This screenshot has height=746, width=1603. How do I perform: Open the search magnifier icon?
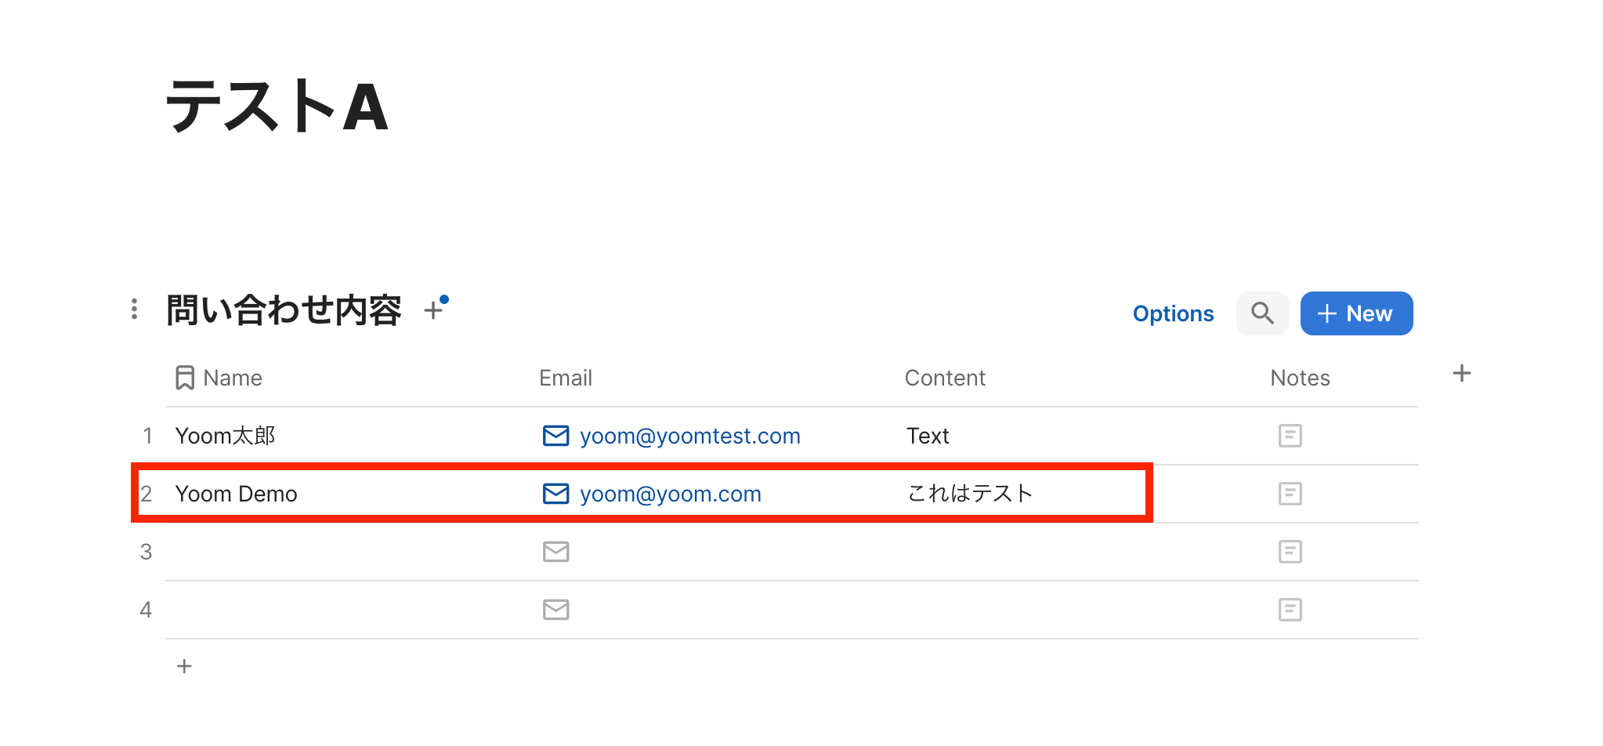click(1262, 313)
